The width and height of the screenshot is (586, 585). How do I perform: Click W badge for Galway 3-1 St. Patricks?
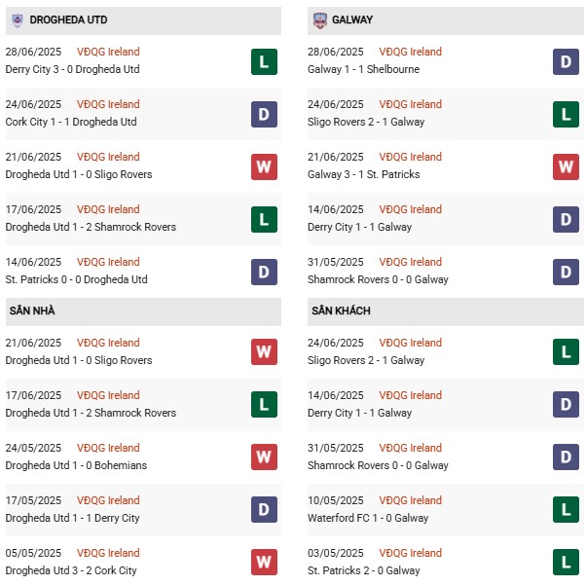pos(566,166)
